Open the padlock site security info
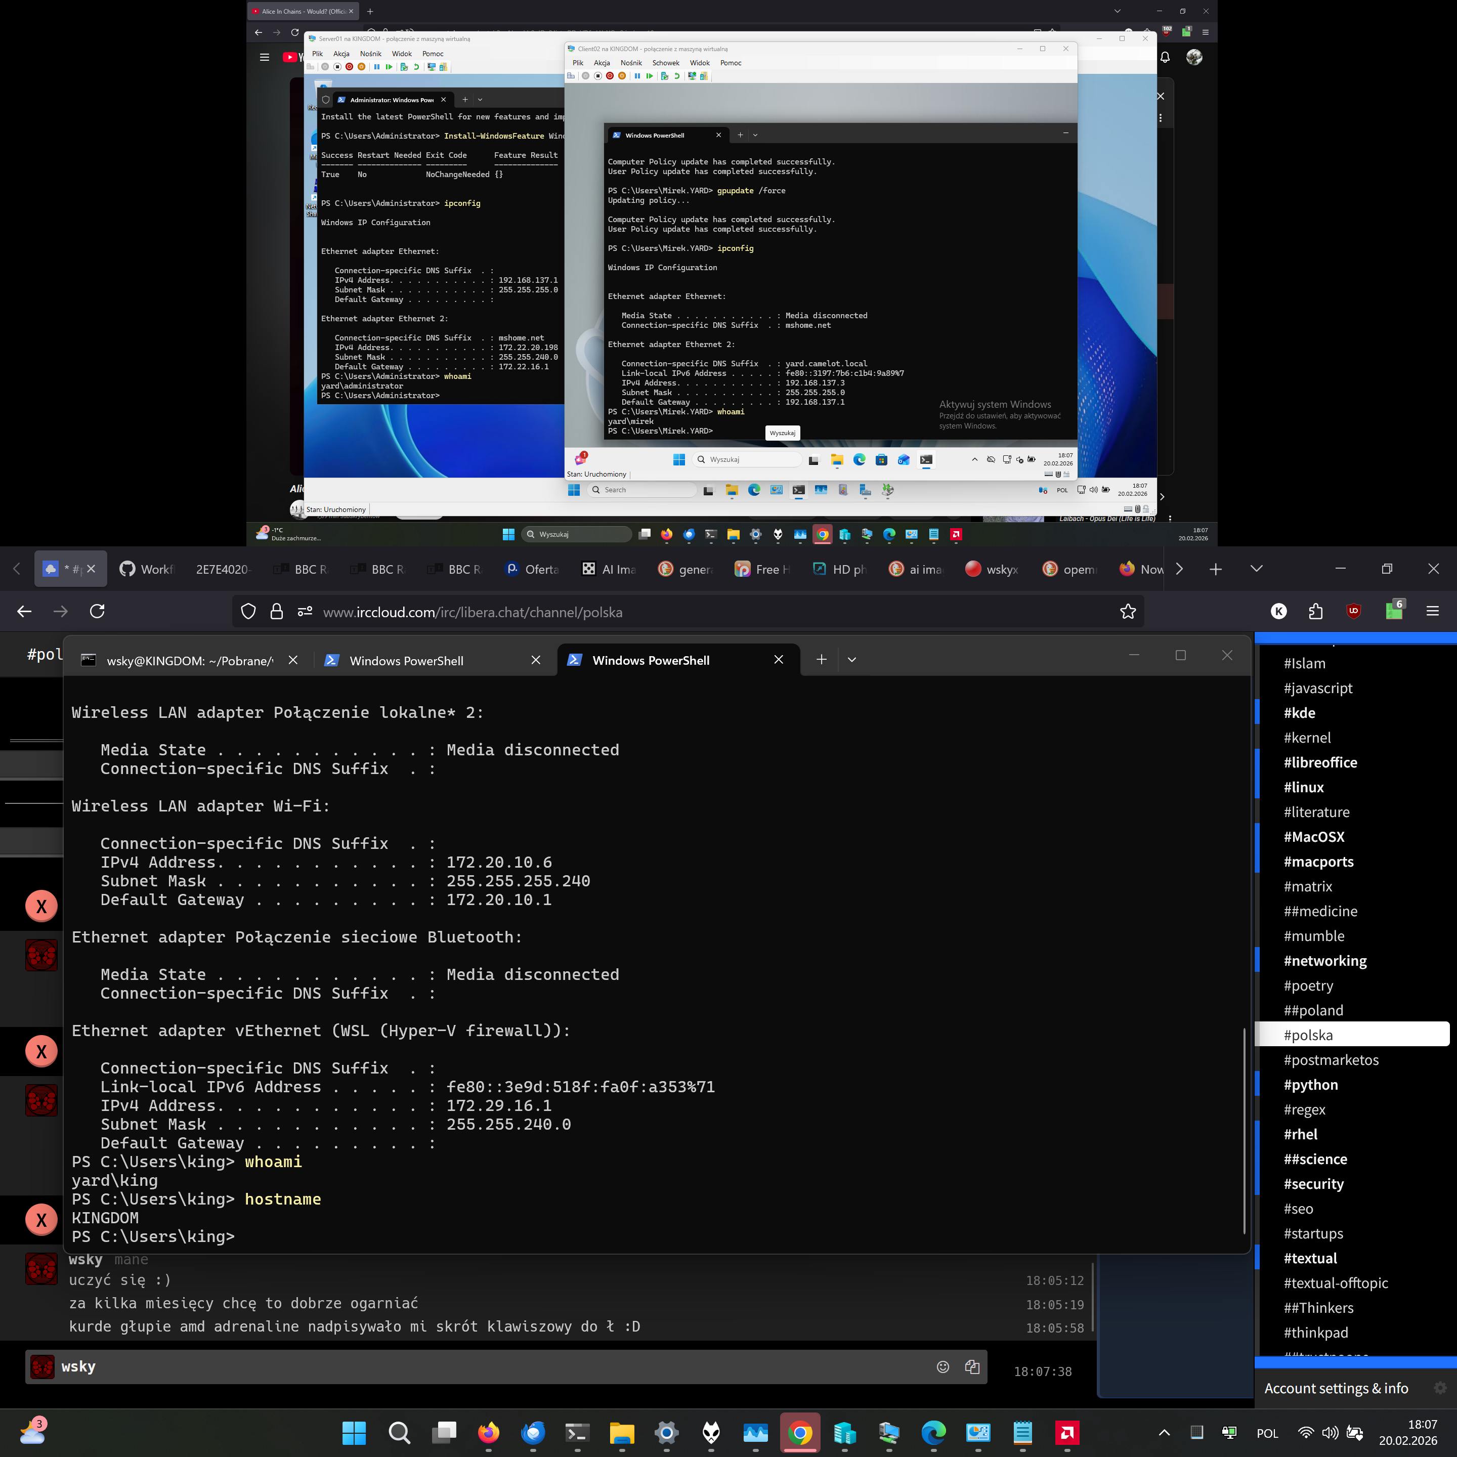Screen dimensions: 1457x1457 pyautogui.click(x=277, y=612)
